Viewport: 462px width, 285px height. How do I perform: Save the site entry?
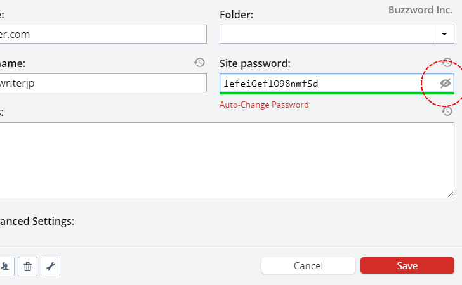pyautogui.click(x=407, y=265)
